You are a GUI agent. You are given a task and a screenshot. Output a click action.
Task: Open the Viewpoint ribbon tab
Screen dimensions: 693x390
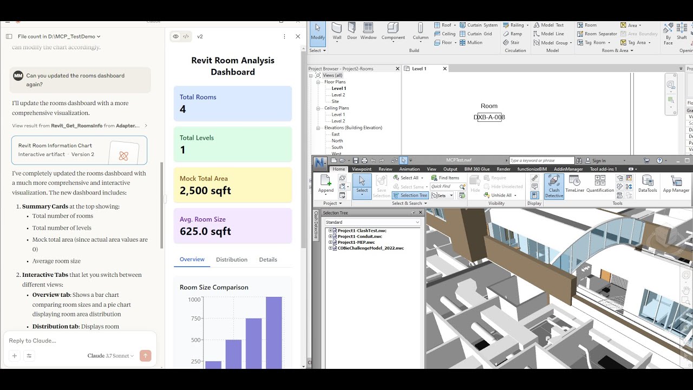(362, 169)
